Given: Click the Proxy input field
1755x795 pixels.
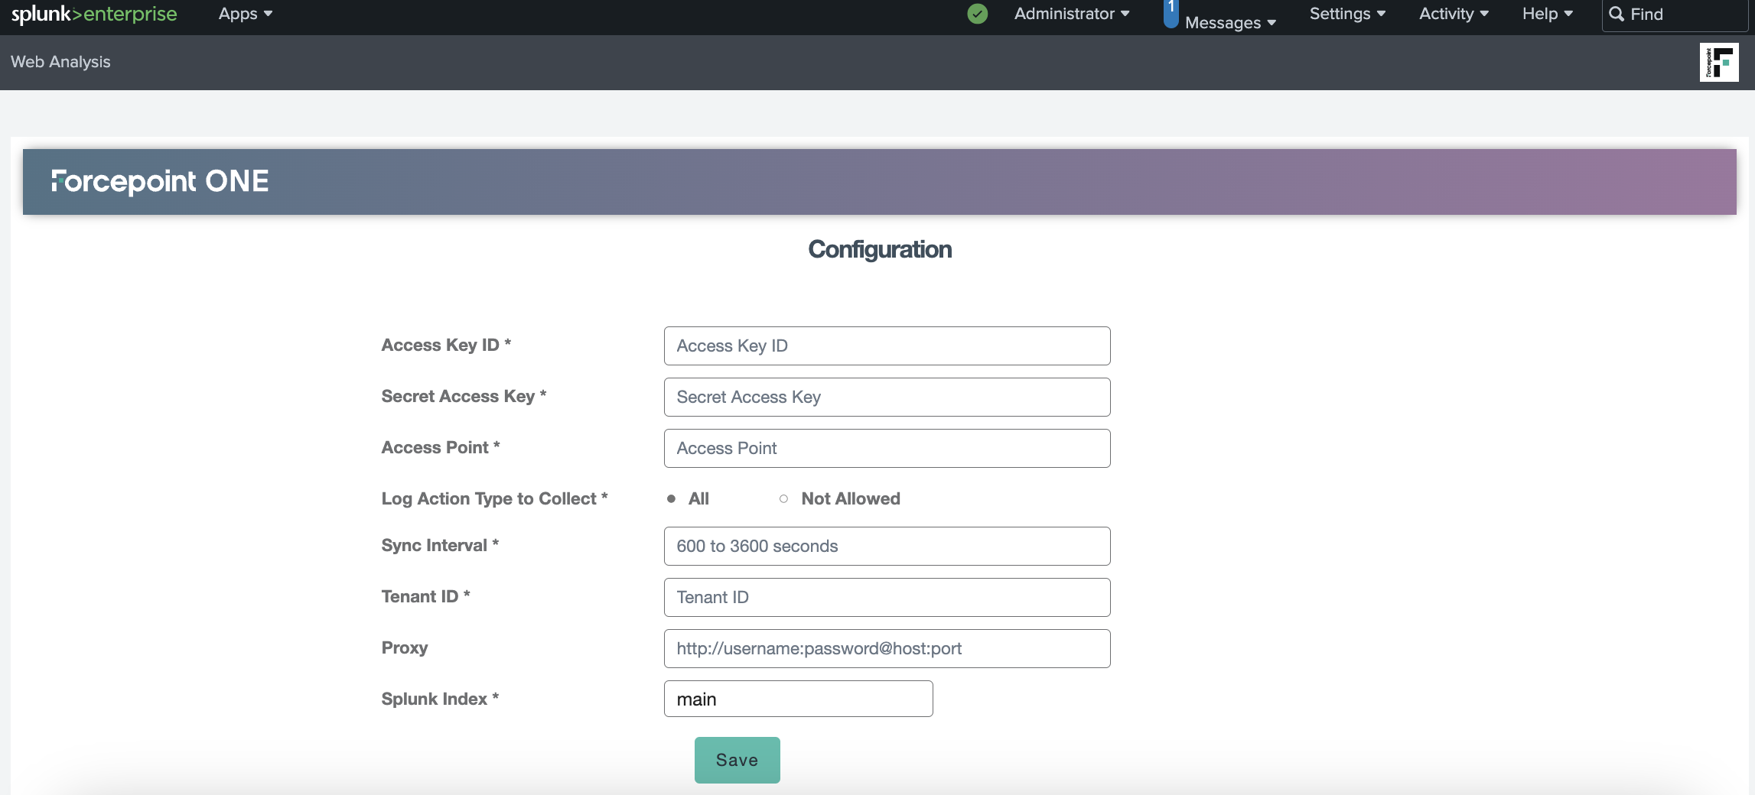Looking at the screenshot, I should [x=887, y=648].
